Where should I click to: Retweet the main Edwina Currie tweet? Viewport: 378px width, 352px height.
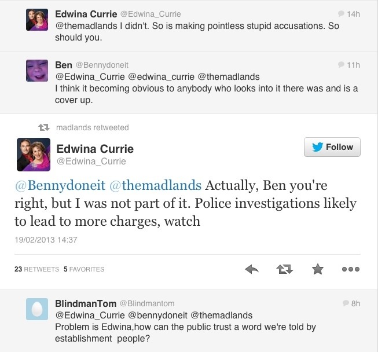[285, 269]
